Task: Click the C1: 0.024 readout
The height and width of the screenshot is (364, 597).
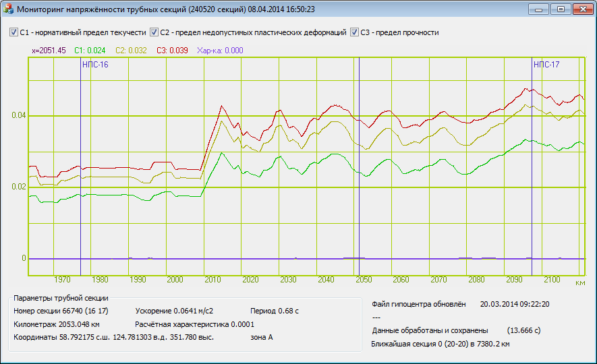Action: tap(90, 51)
